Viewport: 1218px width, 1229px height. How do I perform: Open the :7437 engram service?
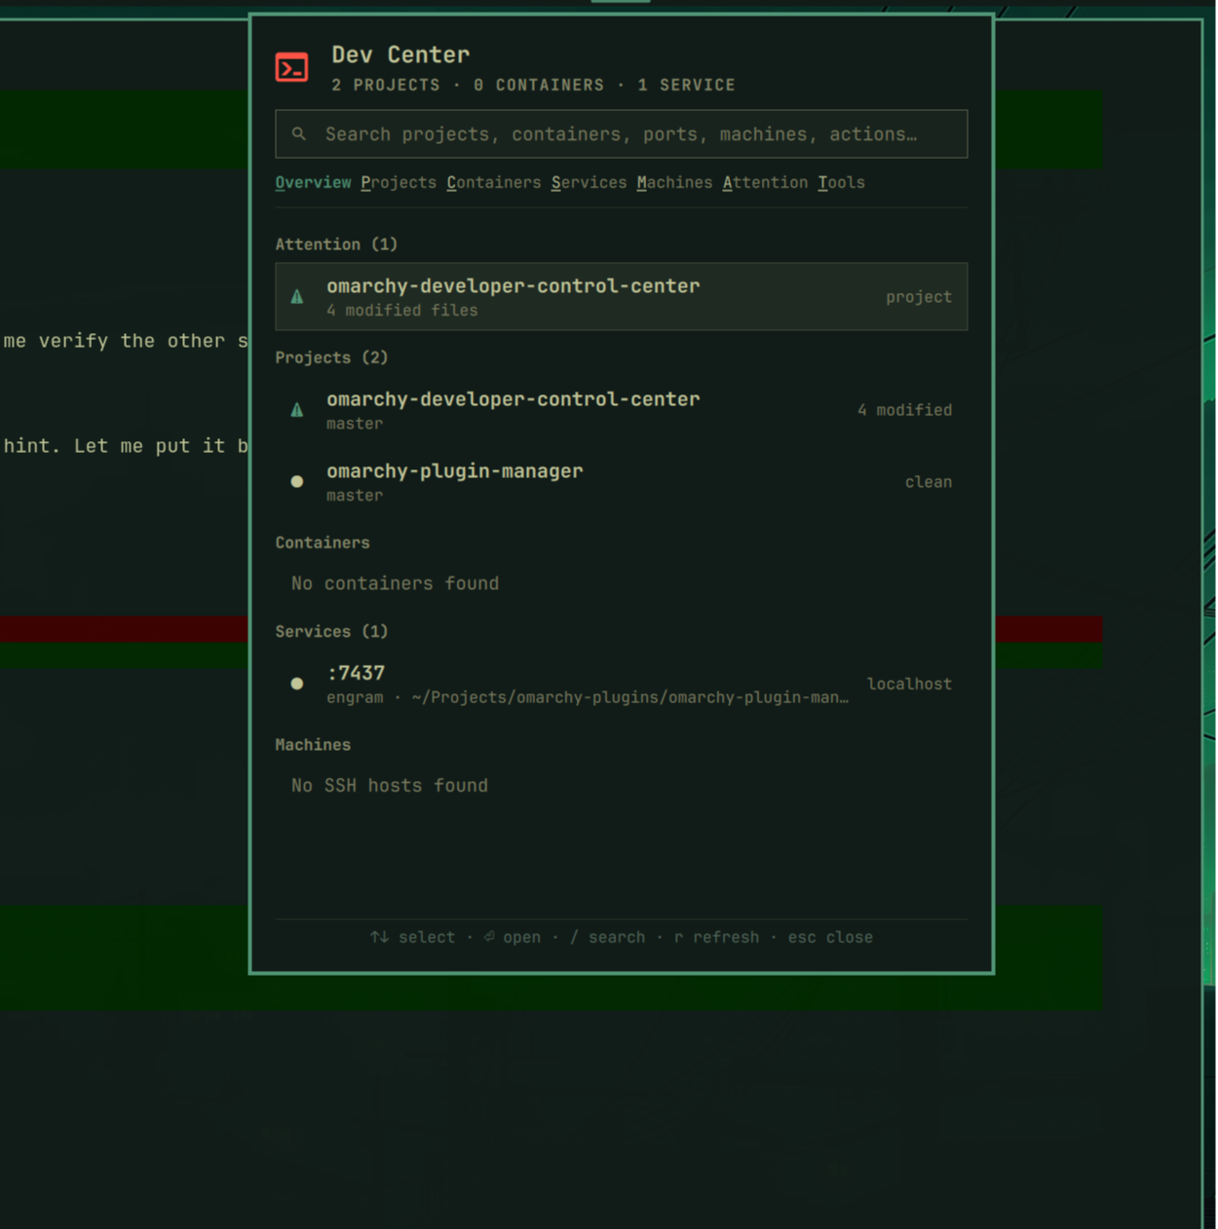click(622, 684)
